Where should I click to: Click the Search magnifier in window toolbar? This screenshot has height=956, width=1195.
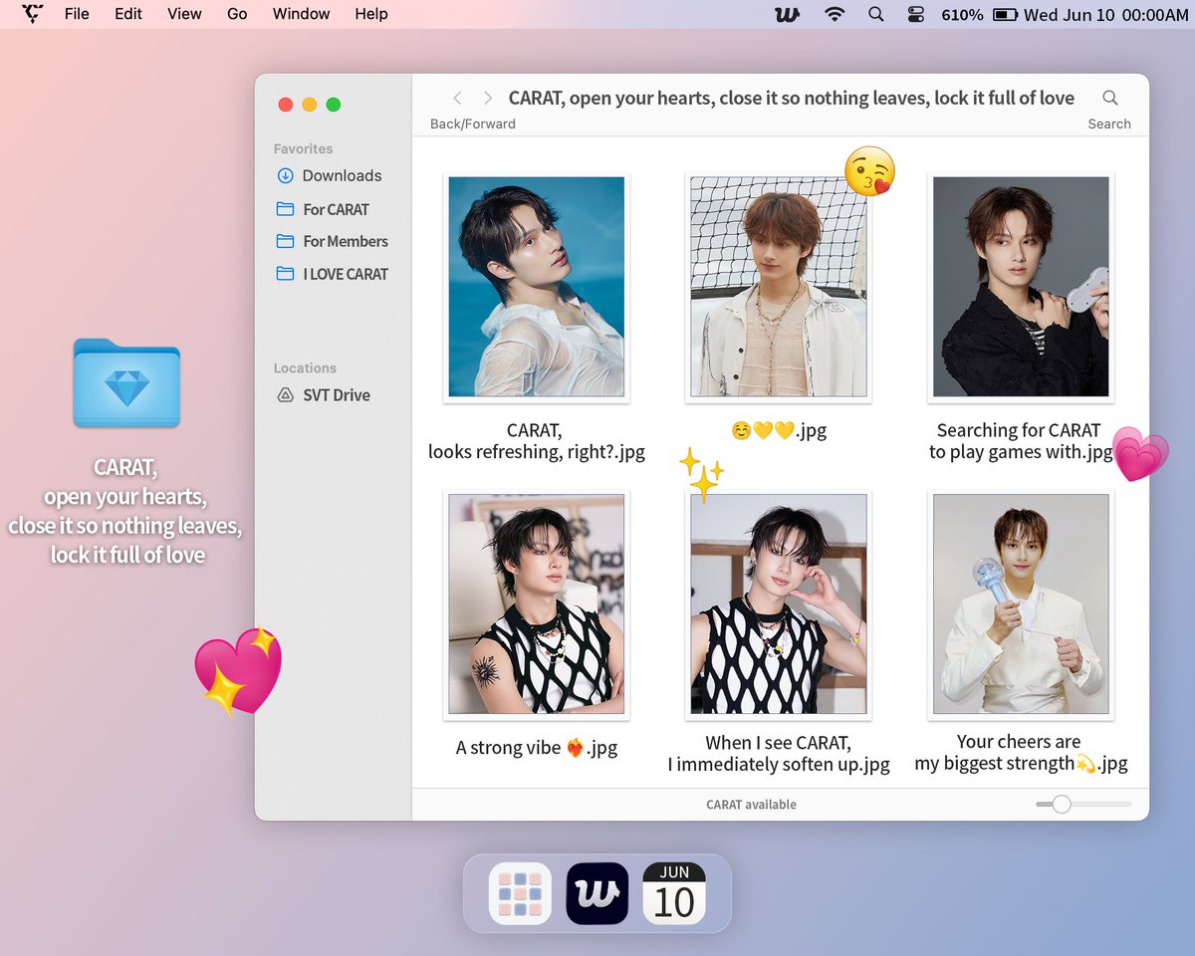(x=1109, y=98)
